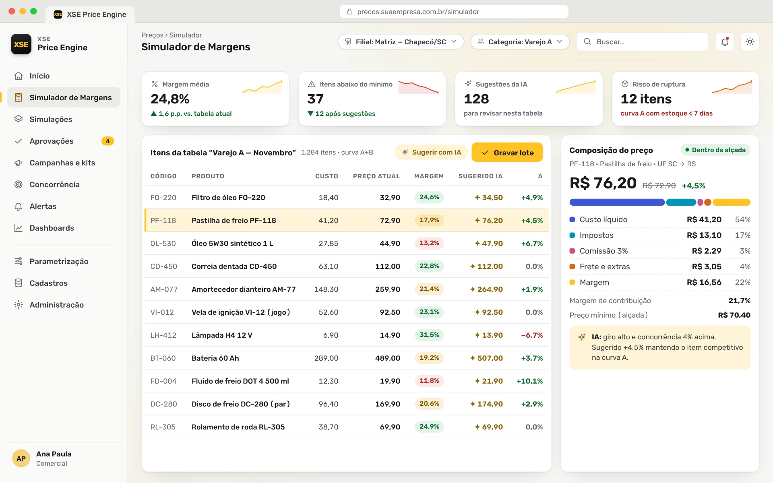
Task: Click the Risco de ruptura box icon
Action: [625, 84]
